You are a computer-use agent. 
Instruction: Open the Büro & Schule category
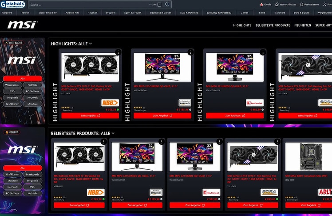click(301, 13)
